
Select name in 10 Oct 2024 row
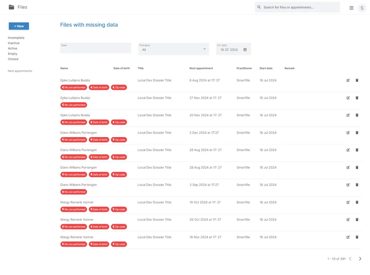(77, 202)
